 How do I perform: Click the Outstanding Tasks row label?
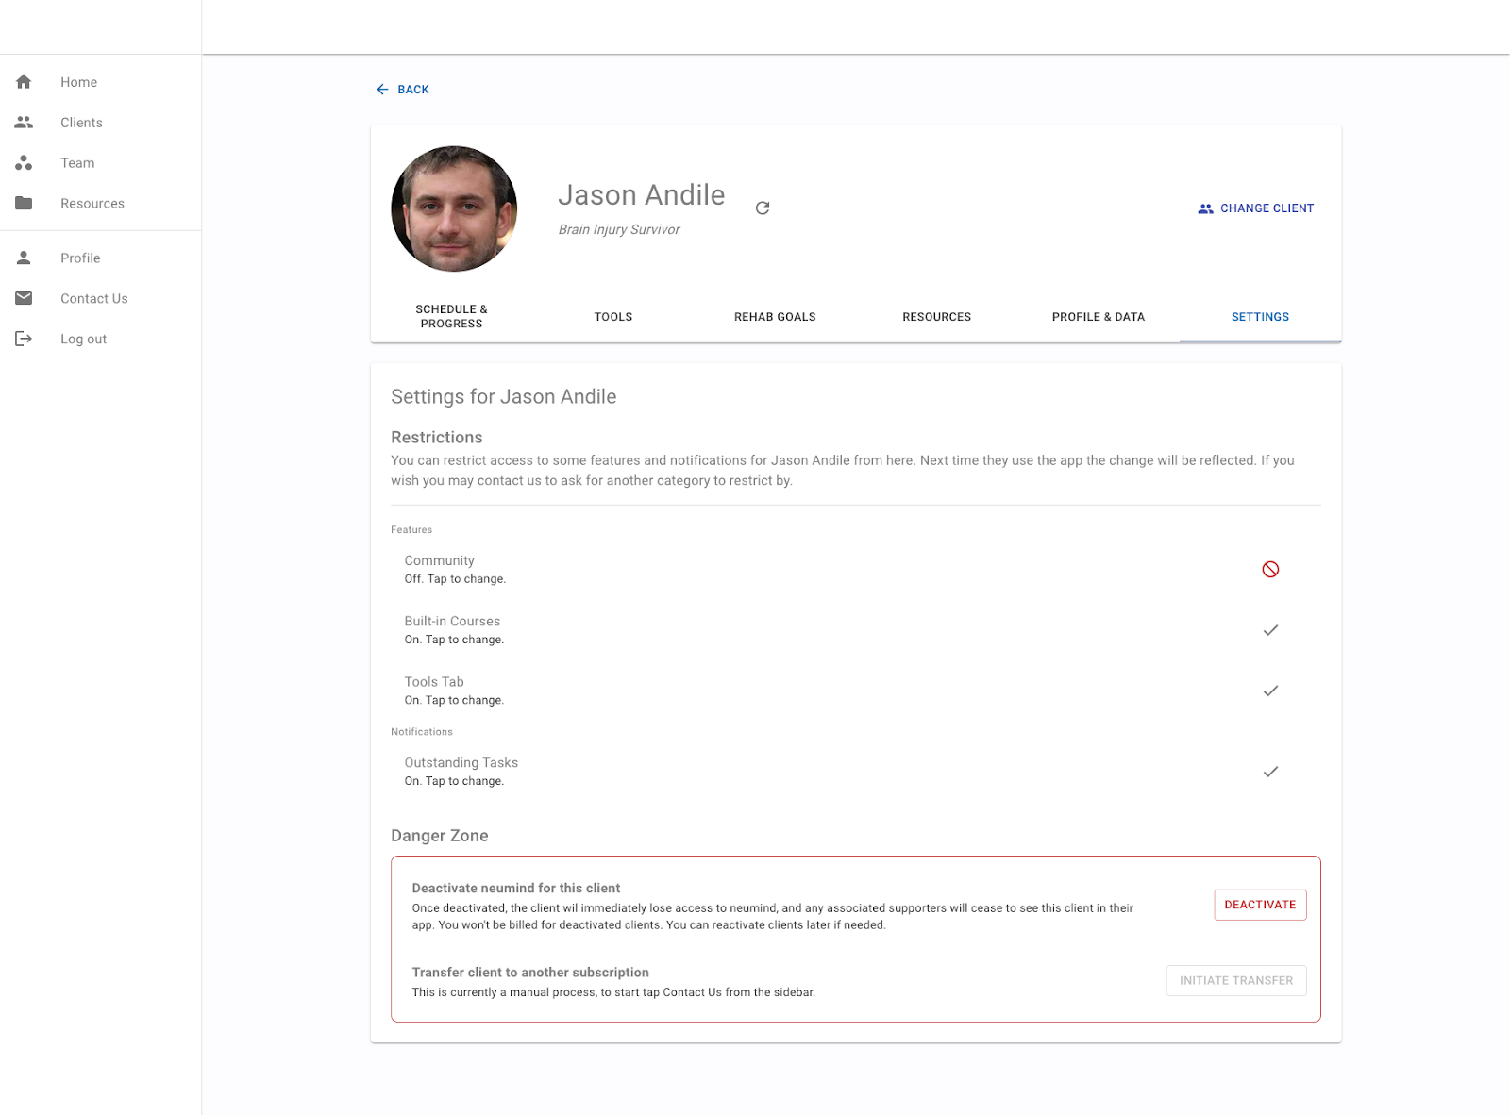(x=461, y=762)
